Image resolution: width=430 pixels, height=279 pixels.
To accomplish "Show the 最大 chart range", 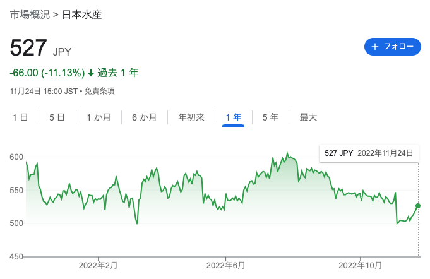I will 308,117.
